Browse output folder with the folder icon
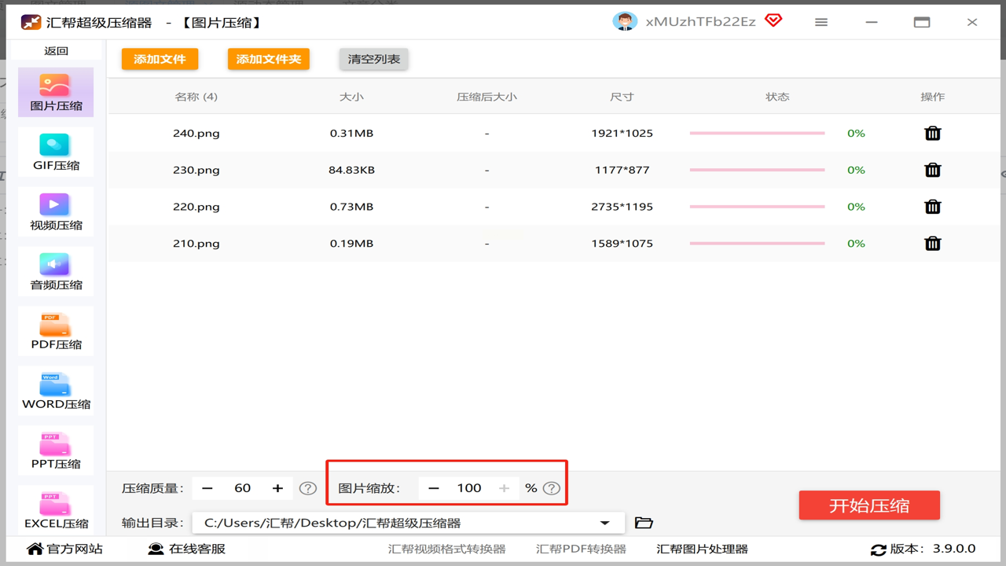Viewport: 1006px width, 566px height. tap(644, 523)
